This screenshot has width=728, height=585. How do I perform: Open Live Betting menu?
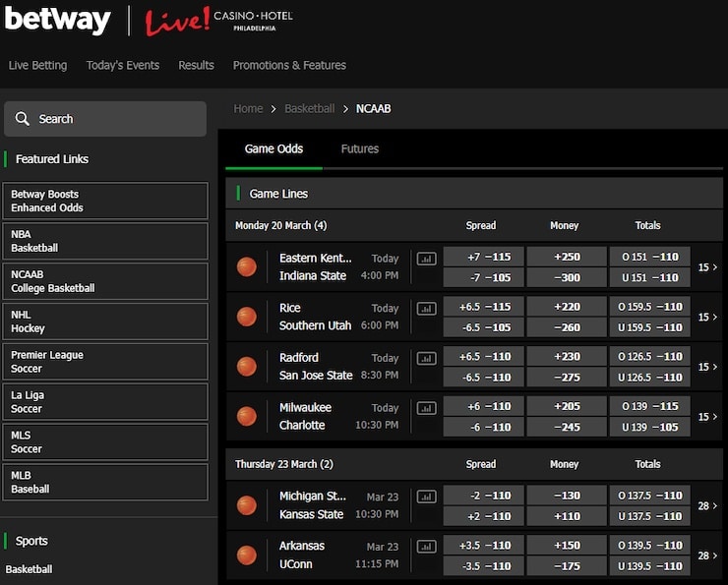[37, 66]
